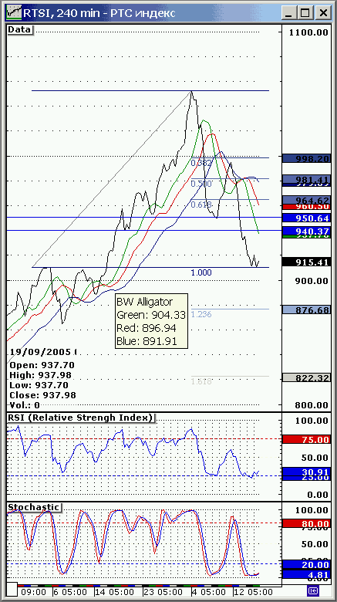This screenshot has height=602, width=337.
Task: Click the 09:00 time axis label
Action: click(x=35, y=591)
